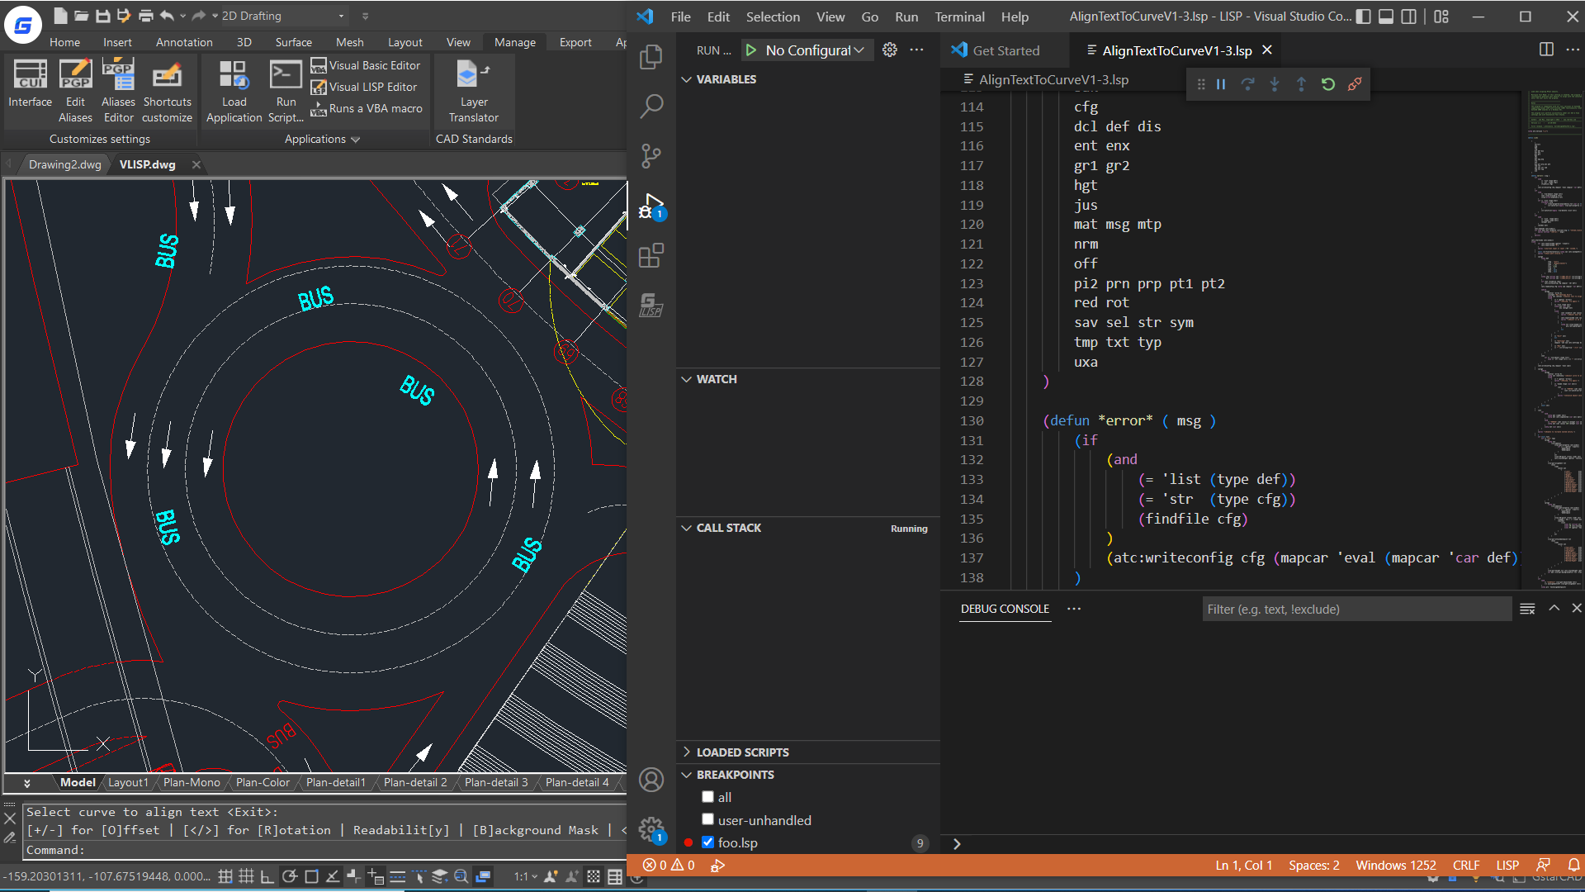Switch to the Annotation ribbon tab
The height and width of the screenshot is (892, 1585).
point(184,42)
